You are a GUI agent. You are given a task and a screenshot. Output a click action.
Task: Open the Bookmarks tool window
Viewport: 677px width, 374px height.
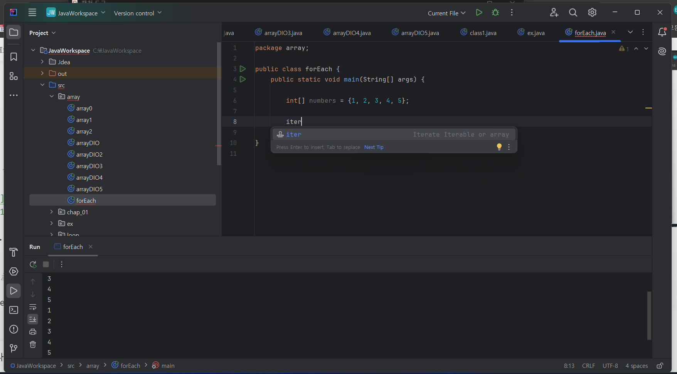coord(13,57)
